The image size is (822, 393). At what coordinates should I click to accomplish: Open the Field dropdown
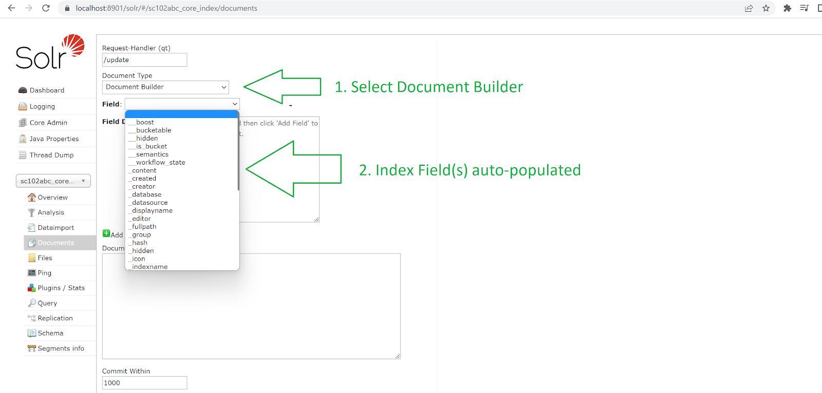click(x=182, y=104)
